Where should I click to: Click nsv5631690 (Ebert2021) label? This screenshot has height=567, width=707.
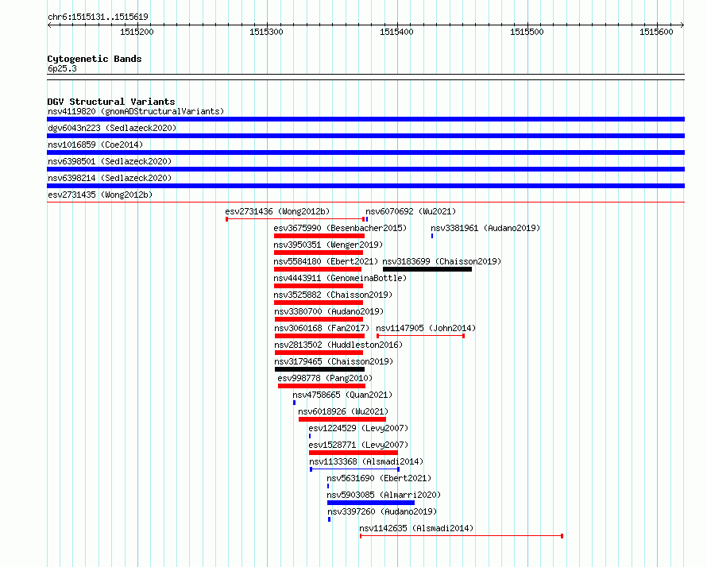click(x=379, y=478)
